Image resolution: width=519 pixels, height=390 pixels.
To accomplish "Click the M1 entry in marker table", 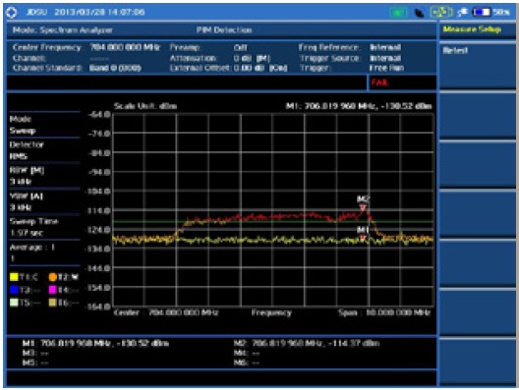I will pyautogui.click(x=95, y=343).
